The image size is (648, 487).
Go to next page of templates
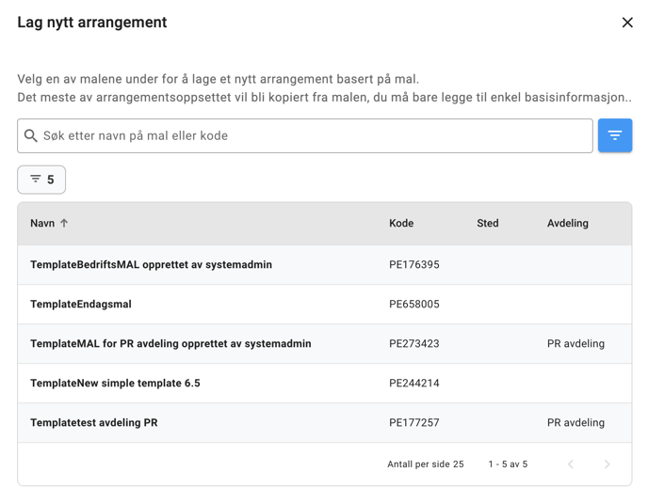point(607,464)
